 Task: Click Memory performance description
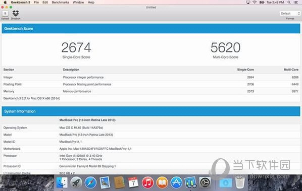77,91
